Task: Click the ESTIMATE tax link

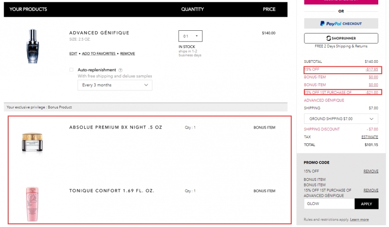Action: pyautogui.click(x=370, y=137)
